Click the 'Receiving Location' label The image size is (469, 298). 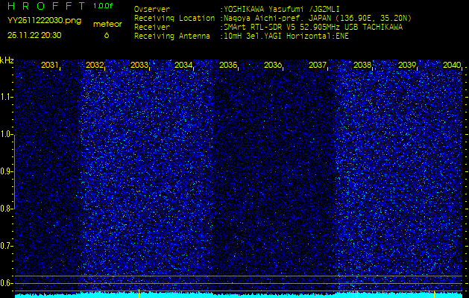pyautogui.click(x=174, y=18)
